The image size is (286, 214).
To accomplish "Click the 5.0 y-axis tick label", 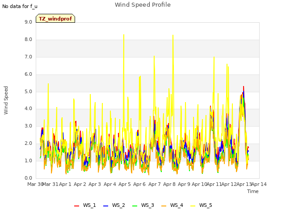I will [x=28, y=91].
